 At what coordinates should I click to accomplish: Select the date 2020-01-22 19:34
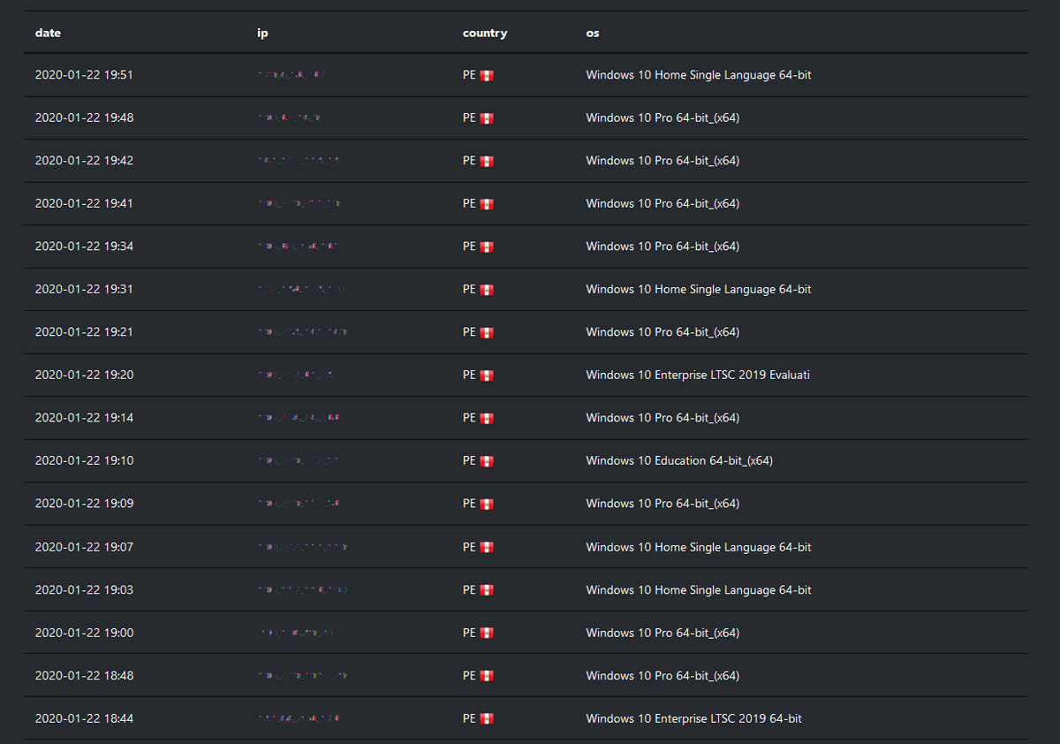(x=84, y=247)
